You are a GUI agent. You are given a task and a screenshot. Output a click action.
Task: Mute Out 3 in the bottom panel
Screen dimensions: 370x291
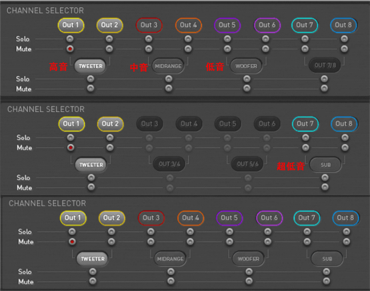coord(151,242)
